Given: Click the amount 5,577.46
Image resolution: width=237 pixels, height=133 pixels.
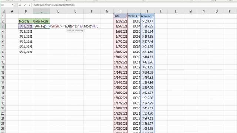Looking at the screenshot, I should click(147, 42).
